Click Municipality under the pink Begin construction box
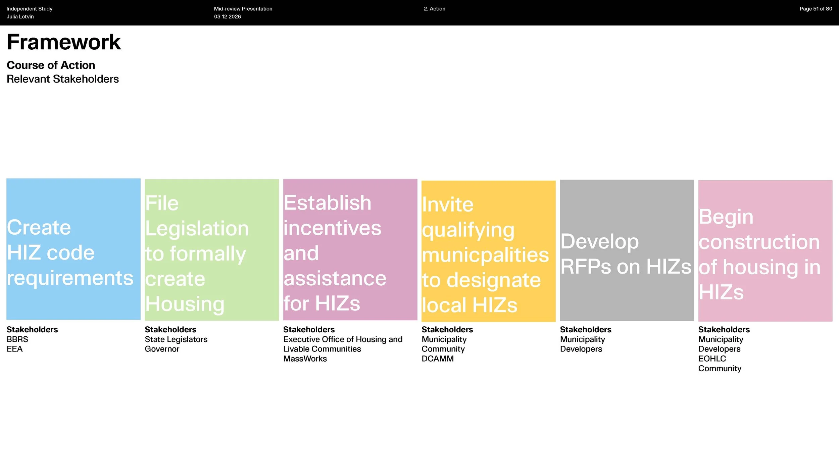839x472 pixels. pyautogui.click(x=721, y=339)
